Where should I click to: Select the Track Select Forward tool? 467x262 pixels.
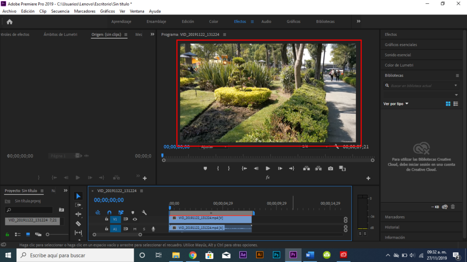point(78,205)
